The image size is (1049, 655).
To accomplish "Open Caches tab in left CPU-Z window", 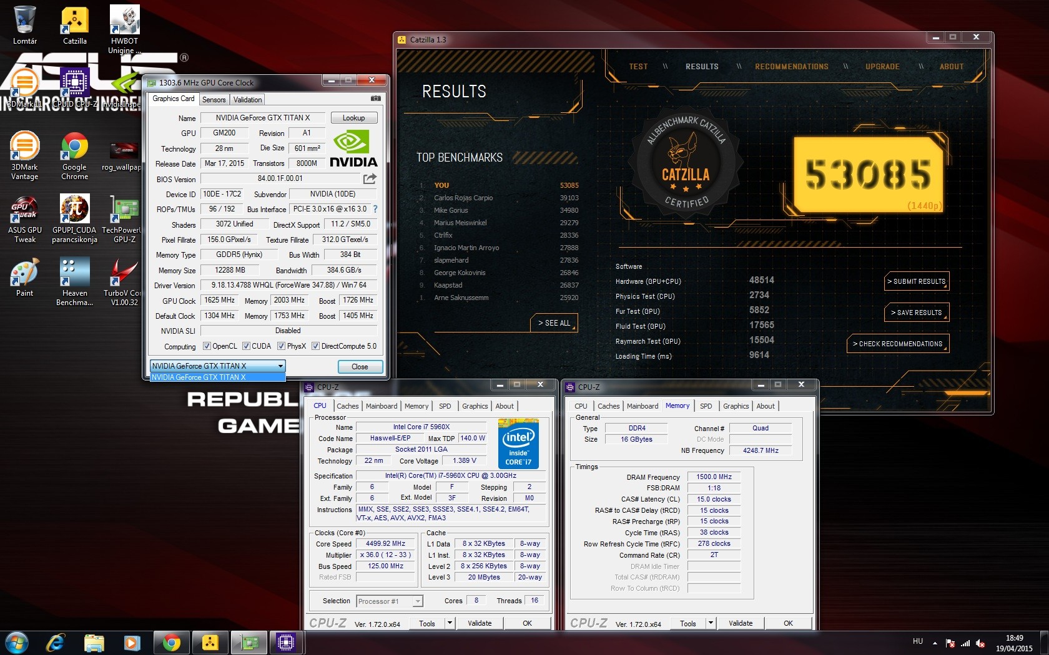I will point(348,406).
